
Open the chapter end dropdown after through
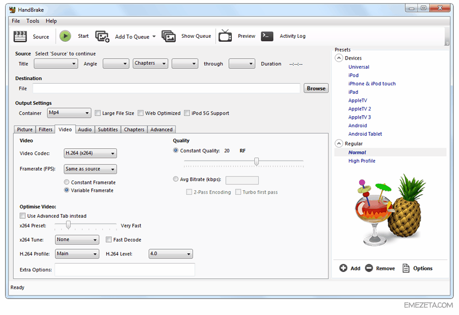[x=242, y=64]
